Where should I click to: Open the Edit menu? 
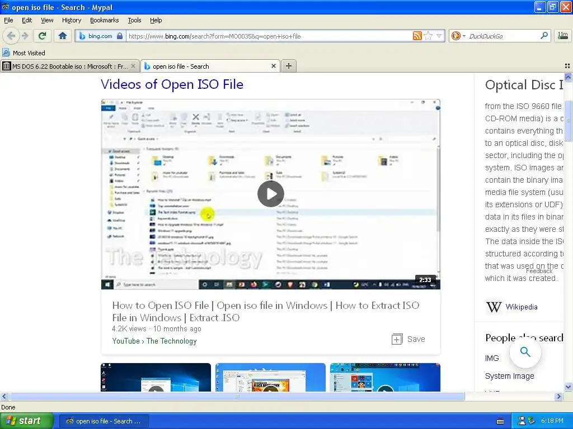[x=27, y=20]
